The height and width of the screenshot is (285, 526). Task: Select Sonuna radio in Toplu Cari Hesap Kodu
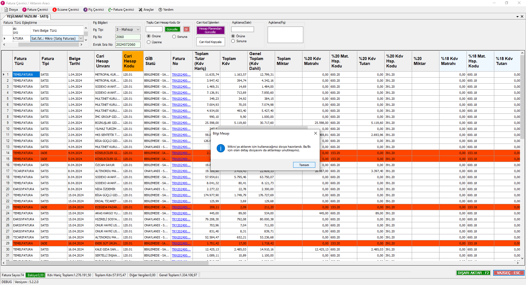point(174,37)
